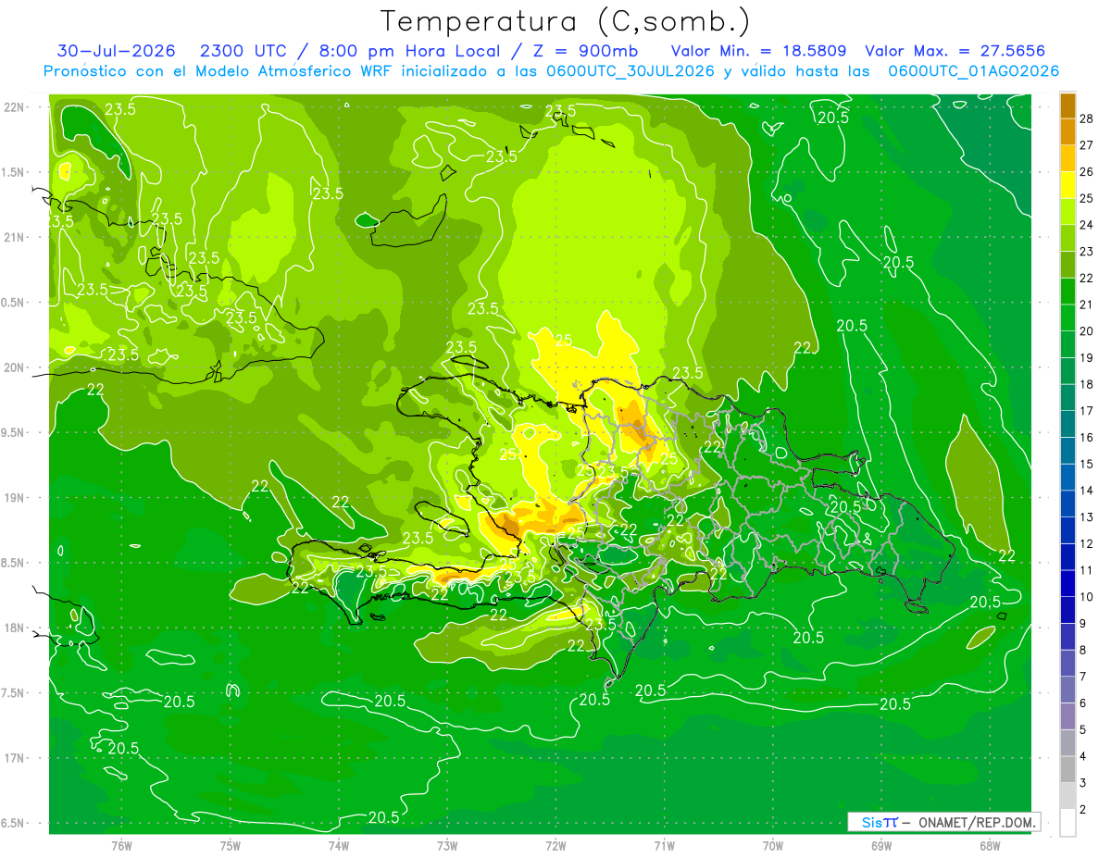This screenshot has width=1111, height=858.
Task: Click the color scale value 15
Action: [1087, 464]
